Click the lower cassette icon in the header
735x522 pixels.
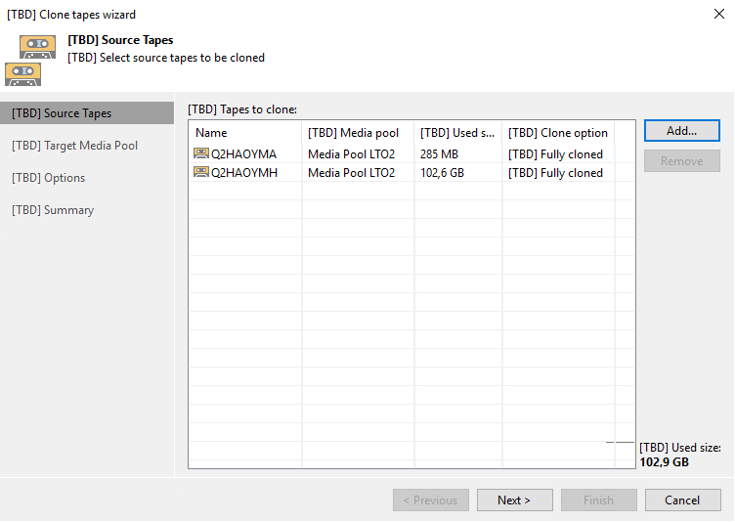23,74
